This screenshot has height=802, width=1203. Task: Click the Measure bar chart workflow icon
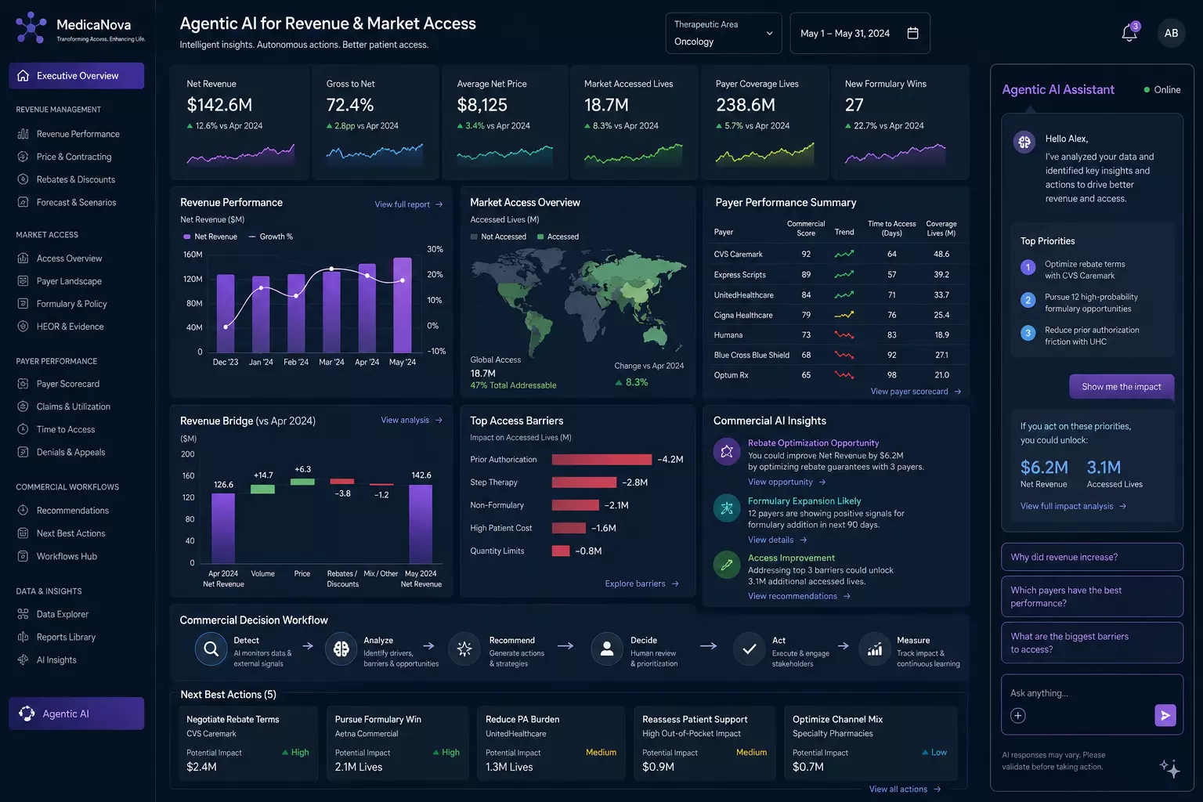click(x=875, y=649)
